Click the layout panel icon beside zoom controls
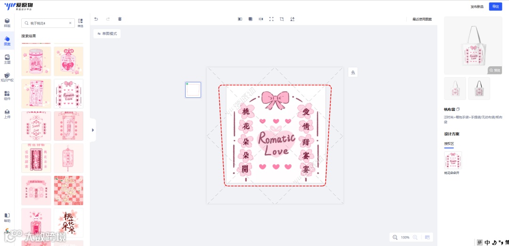Screen dimensions: 509x246 [x=427, y=237]
